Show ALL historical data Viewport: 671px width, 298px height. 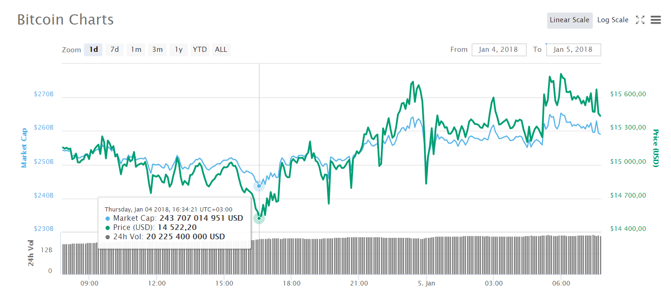221,50
